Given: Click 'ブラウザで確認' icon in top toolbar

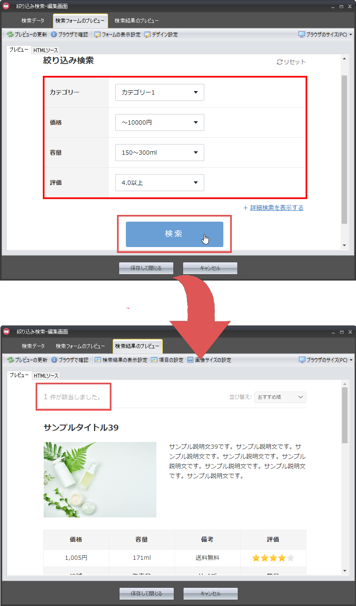Looking at the screenshot, I should coord(54,35).
